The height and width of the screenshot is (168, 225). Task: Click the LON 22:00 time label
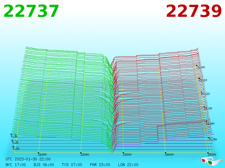point(128,165)
